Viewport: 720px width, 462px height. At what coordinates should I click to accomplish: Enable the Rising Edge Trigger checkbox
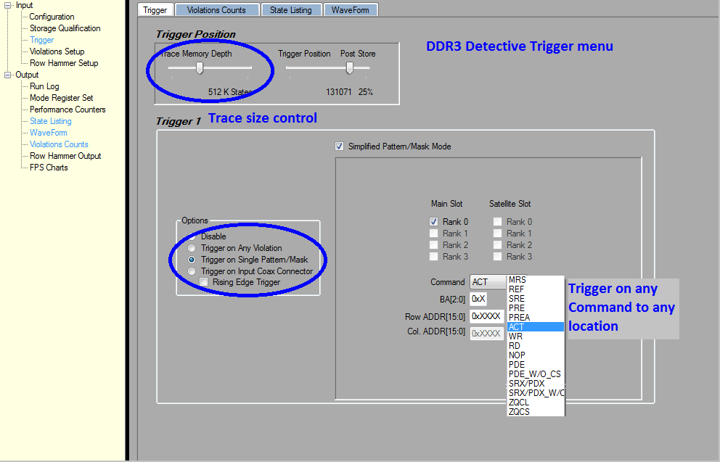(203, 282)
